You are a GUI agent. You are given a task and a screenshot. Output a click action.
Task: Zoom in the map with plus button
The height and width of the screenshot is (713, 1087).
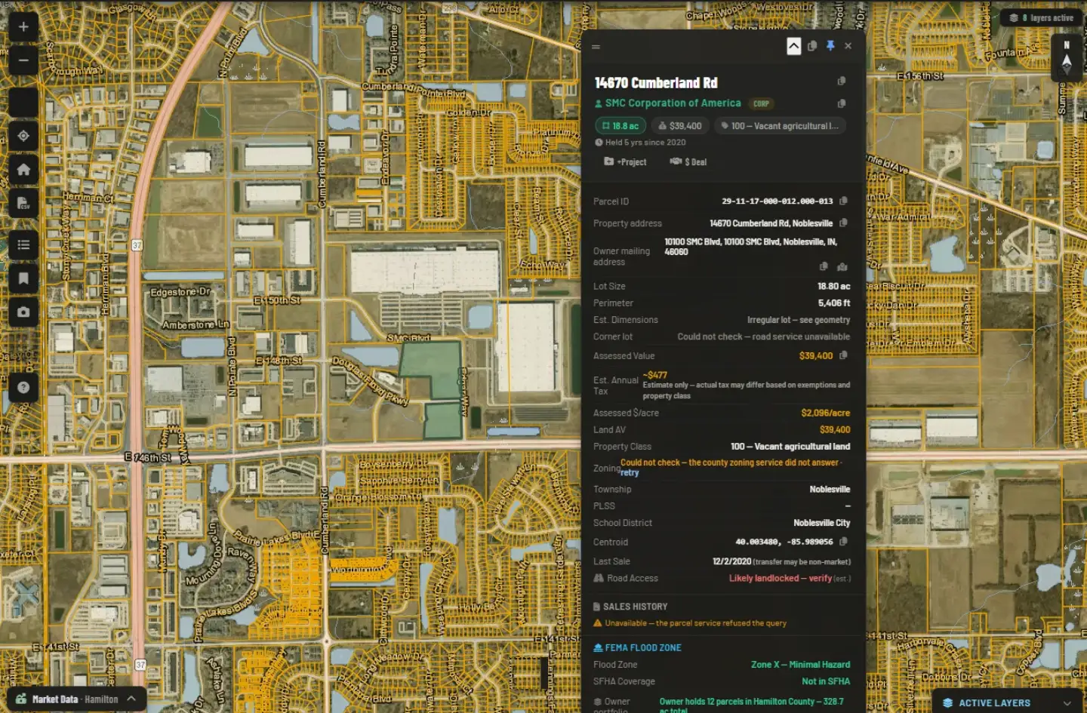click(23, 27)
